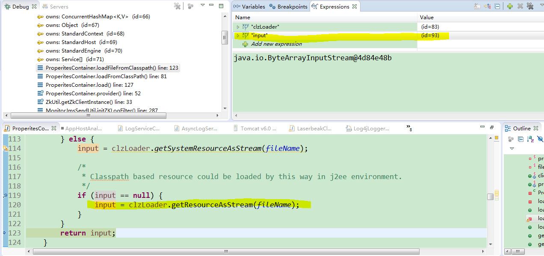Click Remove Selected Expressions icon
This screenshot has height=256, width=544.
(520, 6)
